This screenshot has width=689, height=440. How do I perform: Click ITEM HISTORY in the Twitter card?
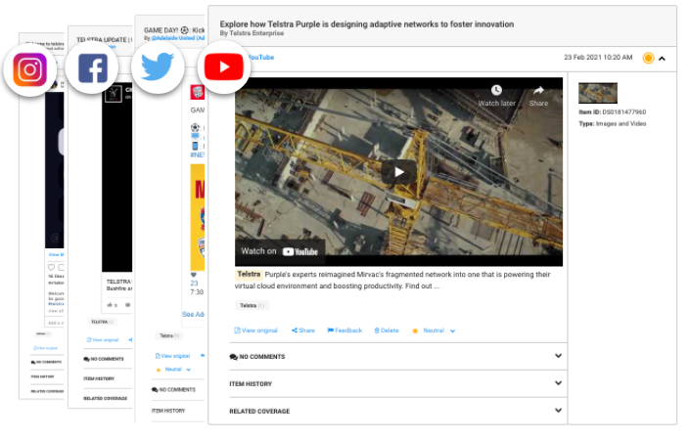click(x=168, y=411)
